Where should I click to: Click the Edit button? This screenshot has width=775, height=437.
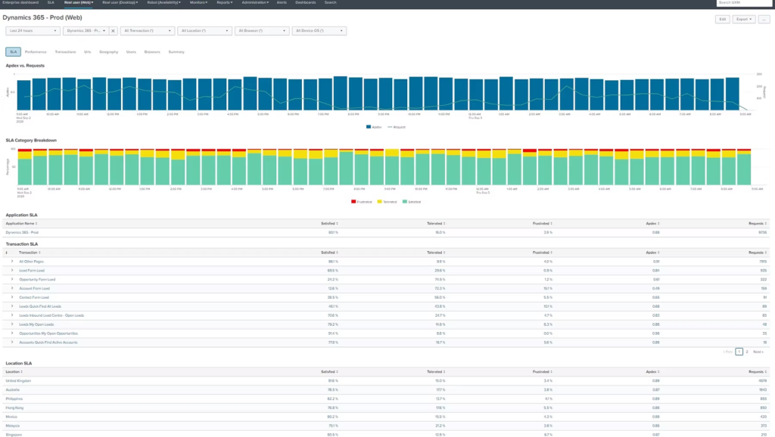pos(722,19)
